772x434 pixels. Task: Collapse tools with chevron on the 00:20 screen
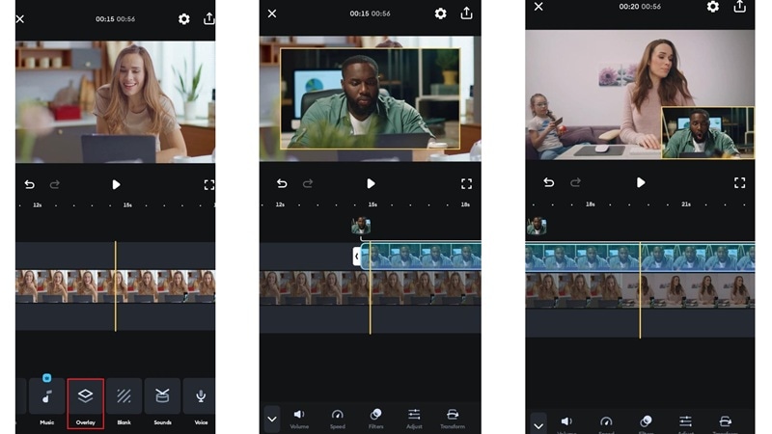538,424
